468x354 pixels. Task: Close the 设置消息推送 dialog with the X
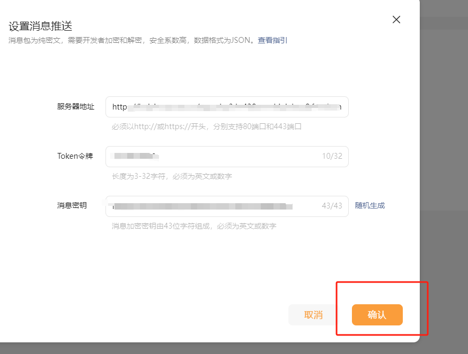click(x=396, y=20)
